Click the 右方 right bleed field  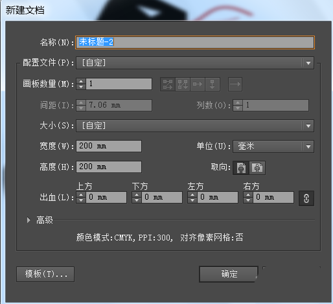(273, 197)
